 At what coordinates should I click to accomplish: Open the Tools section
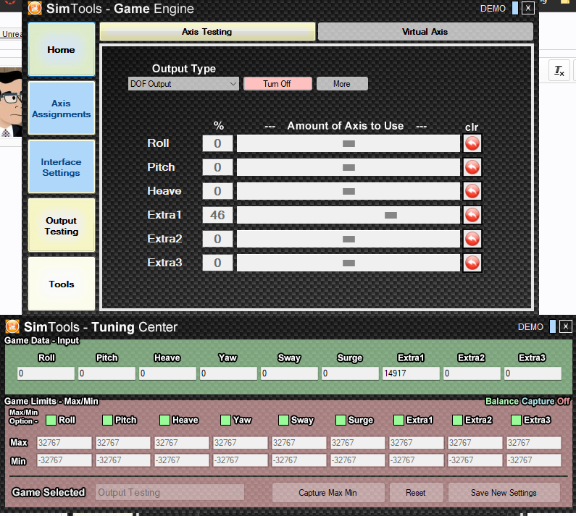[62, 284]
